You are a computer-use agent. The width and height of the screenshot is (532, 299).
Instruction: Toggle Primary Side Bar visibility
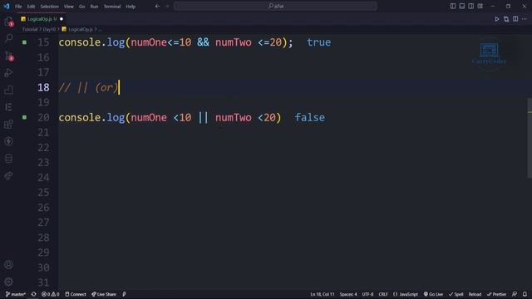click(x=452, y=6)
